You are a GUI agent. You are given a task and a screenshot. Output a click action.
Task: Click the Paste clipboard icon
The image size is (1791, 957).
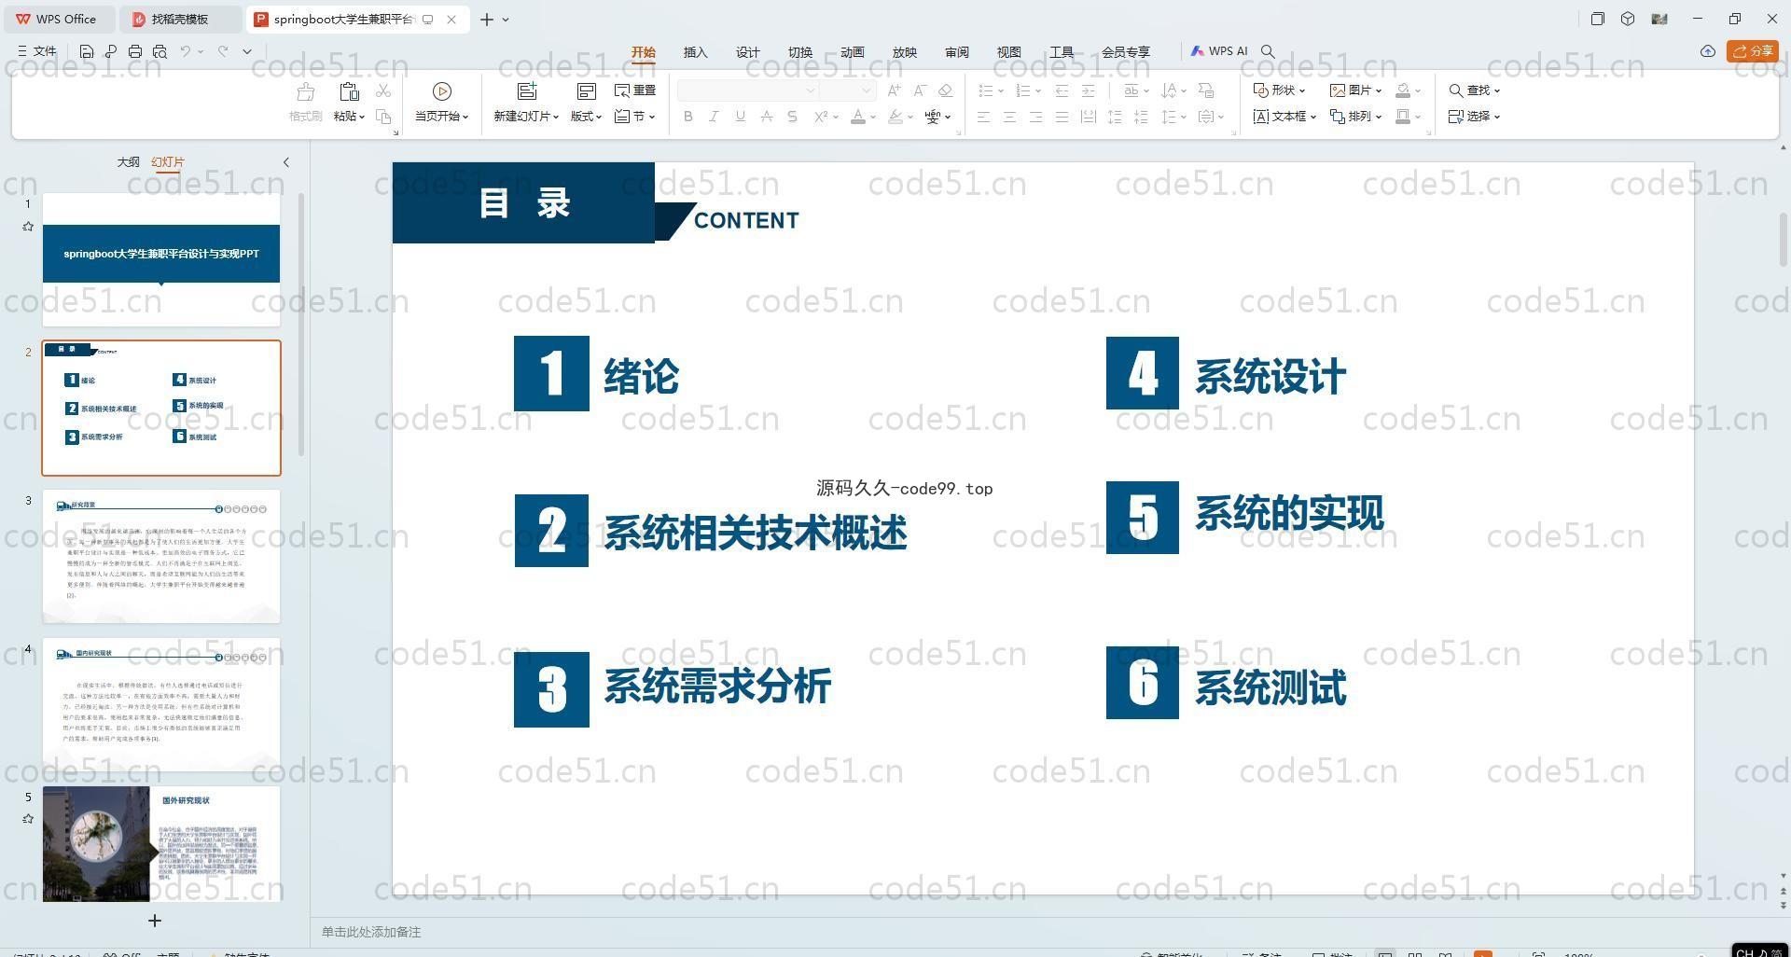[349, 91]
